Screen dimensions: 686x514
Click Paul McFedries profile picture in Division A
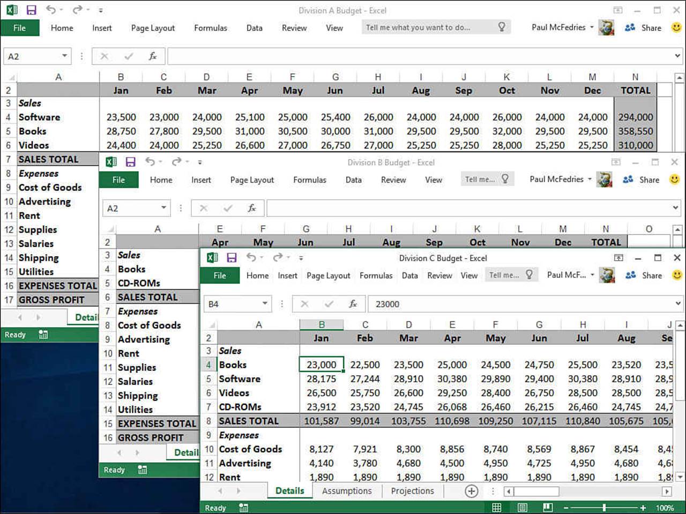[606, 27]
